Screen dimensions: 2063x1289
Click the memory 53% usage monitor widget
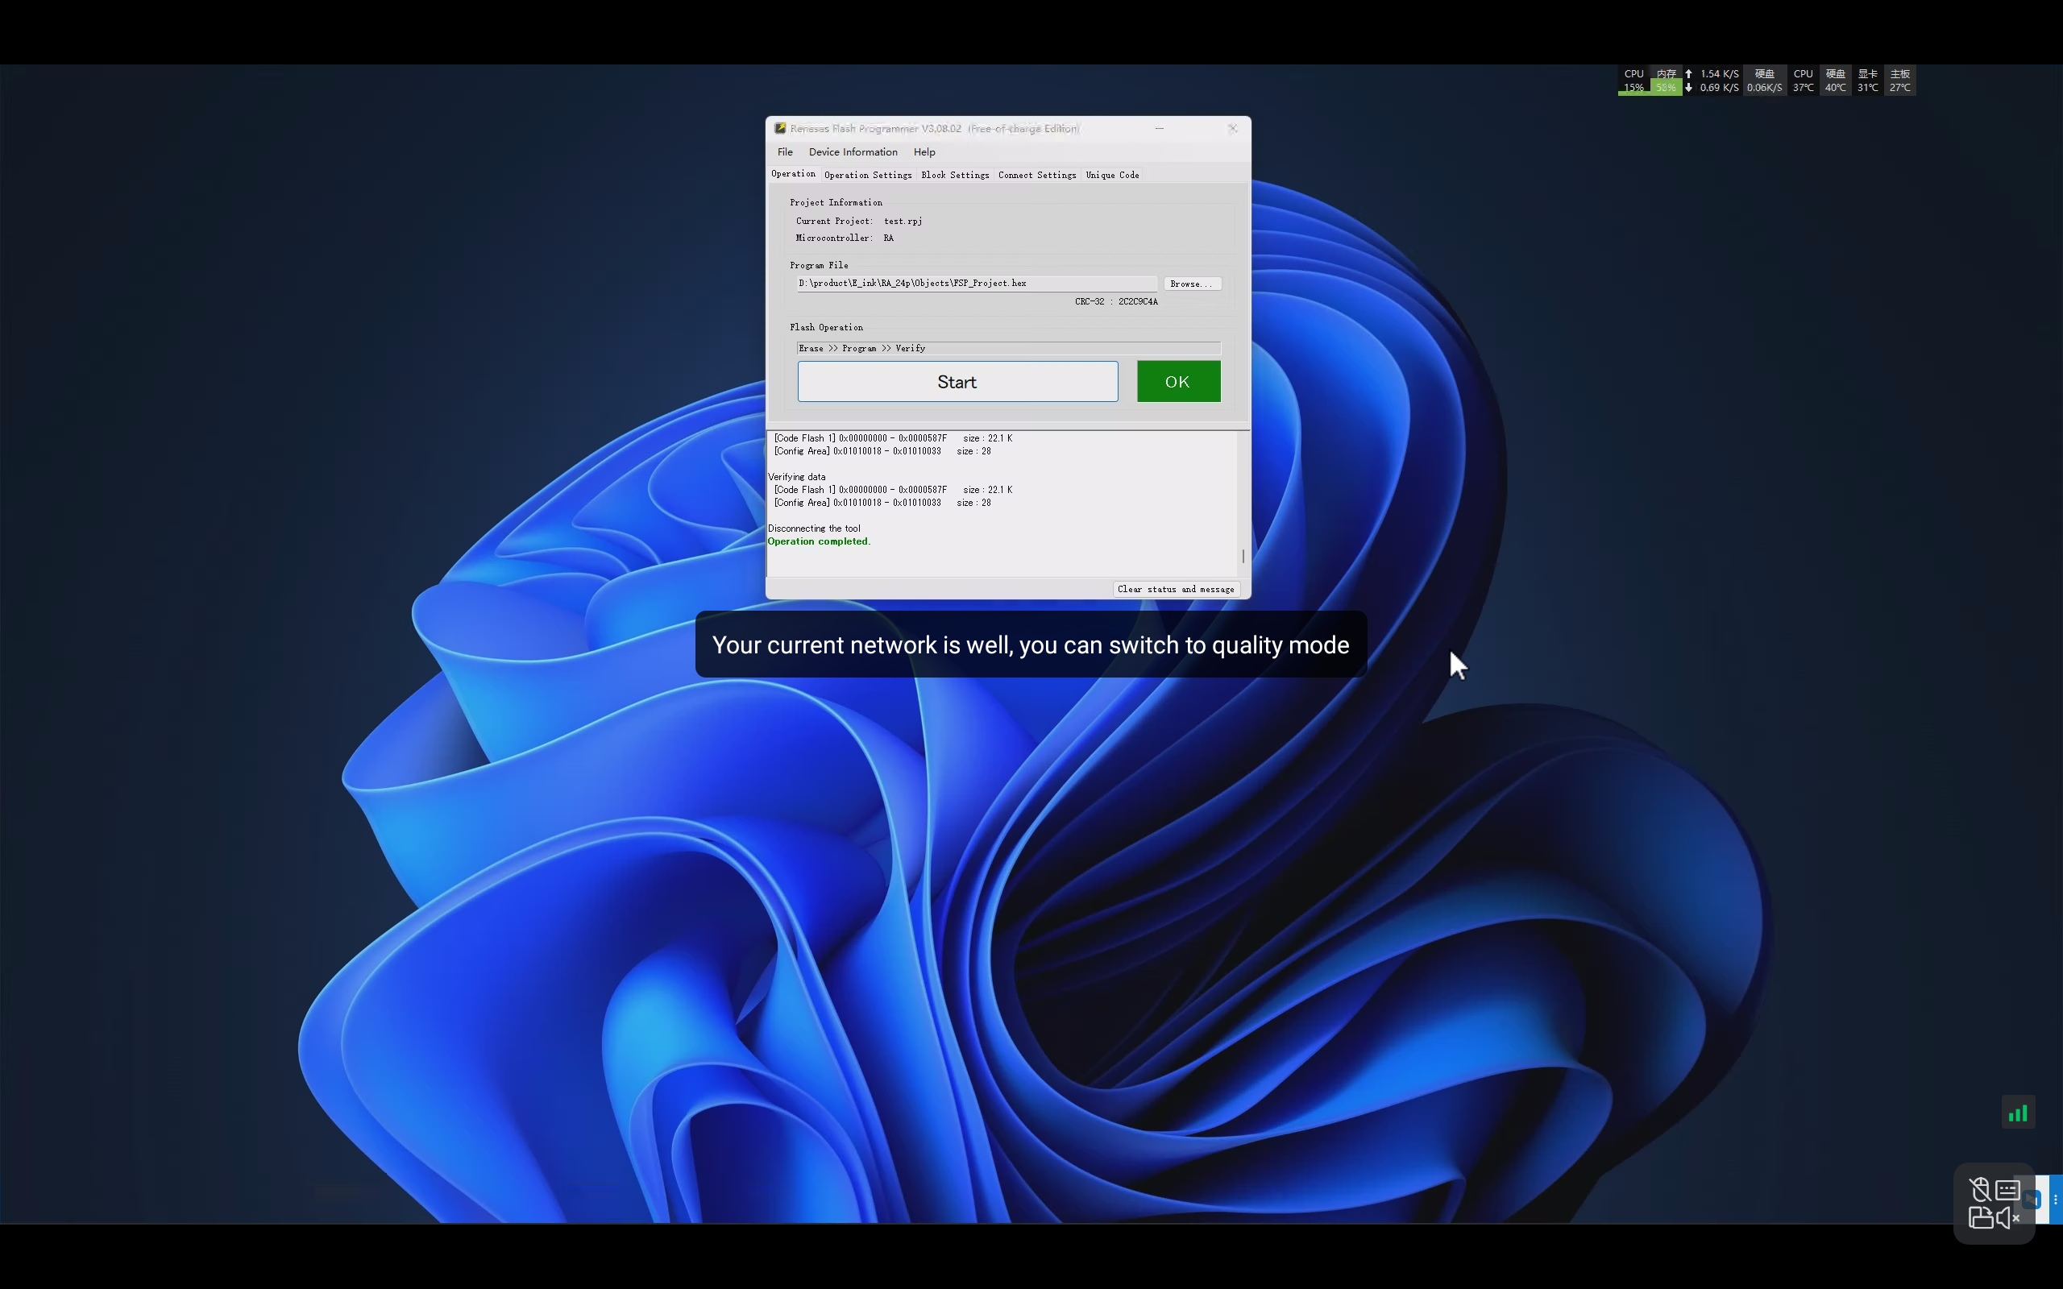(x=1666, y=81)
